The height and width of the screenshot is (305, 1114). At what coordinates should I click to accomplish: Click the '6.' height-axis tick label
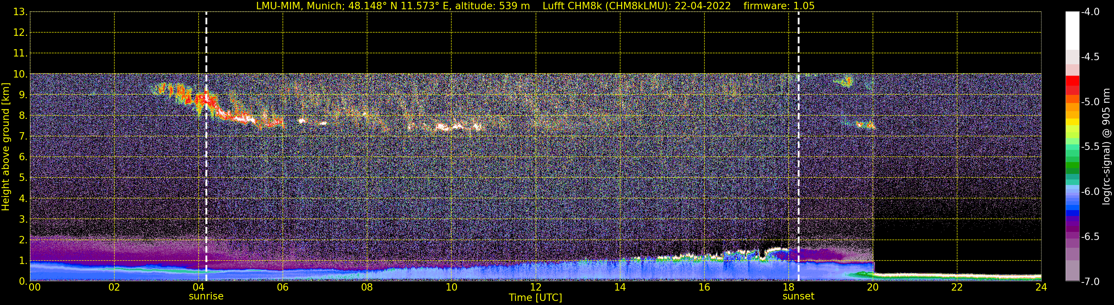pyautogui.click(x=23, y=157)
